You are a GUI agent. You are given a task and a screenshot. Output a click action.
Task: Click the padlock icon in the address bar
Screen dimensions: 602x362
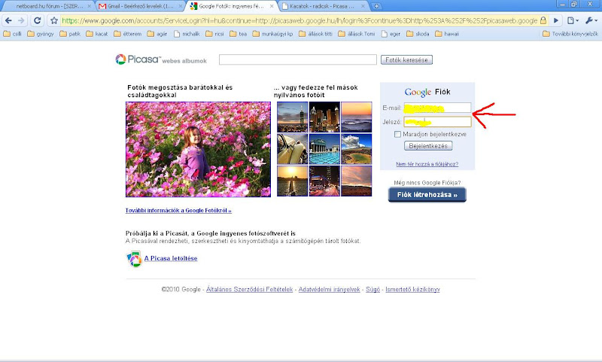[543, 20]
